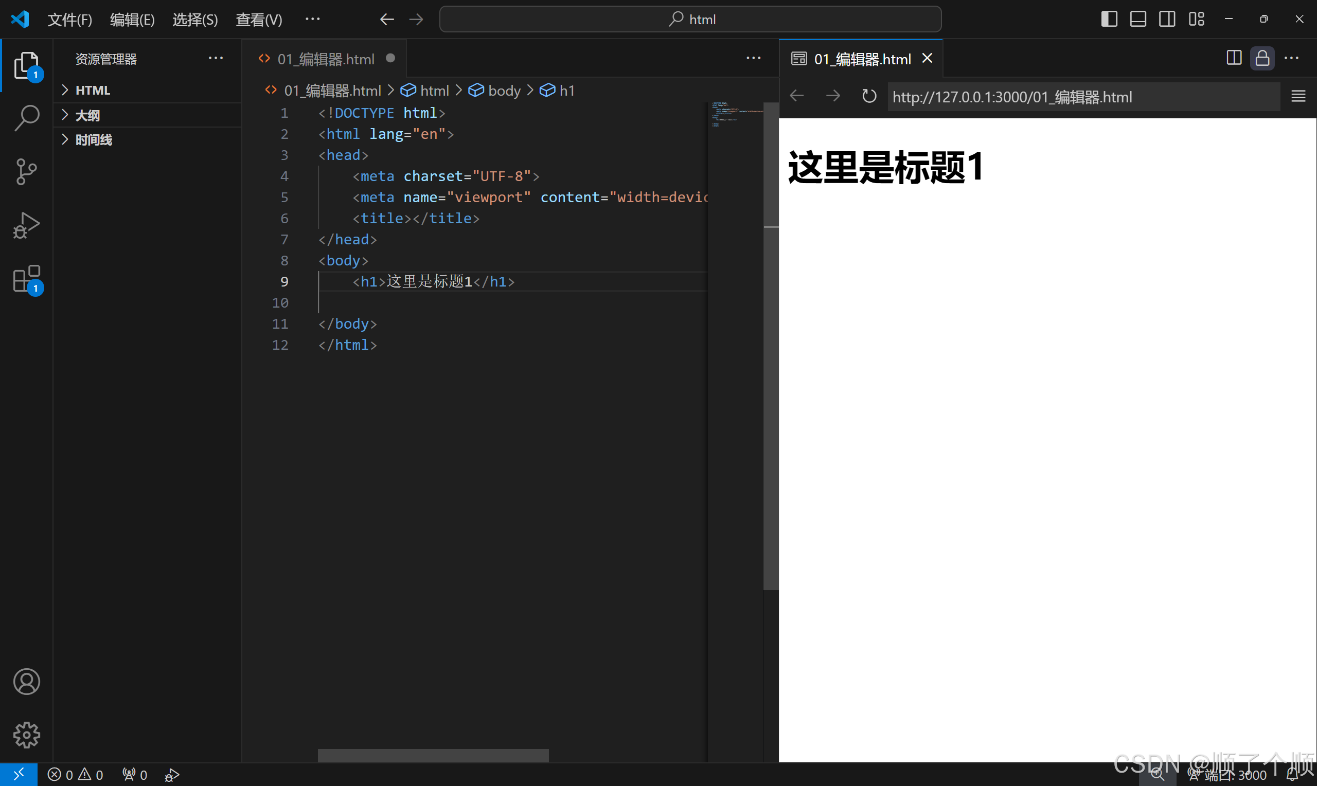This screenshot has height=786, width=1317.
Task: Click the VS Code logo icon
Action: pyautogui.click(x=20, y=19)
